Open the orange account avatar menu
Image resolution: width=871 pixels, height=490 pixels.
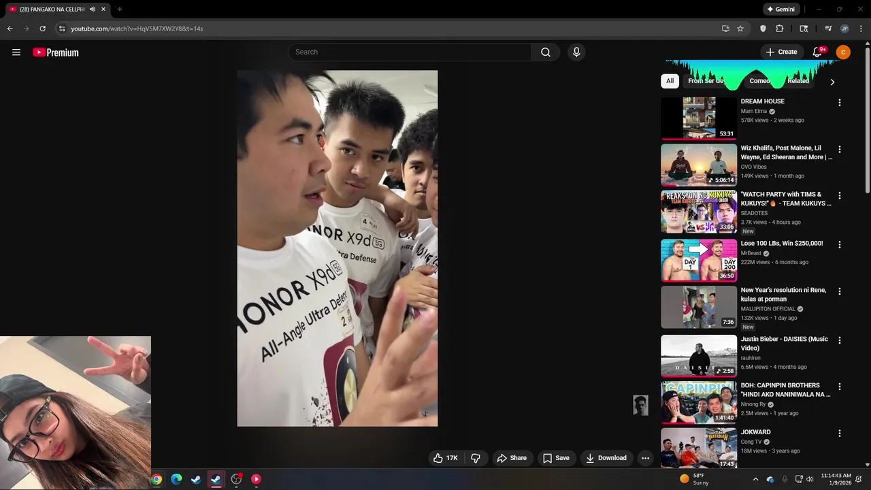click(843, 52)
